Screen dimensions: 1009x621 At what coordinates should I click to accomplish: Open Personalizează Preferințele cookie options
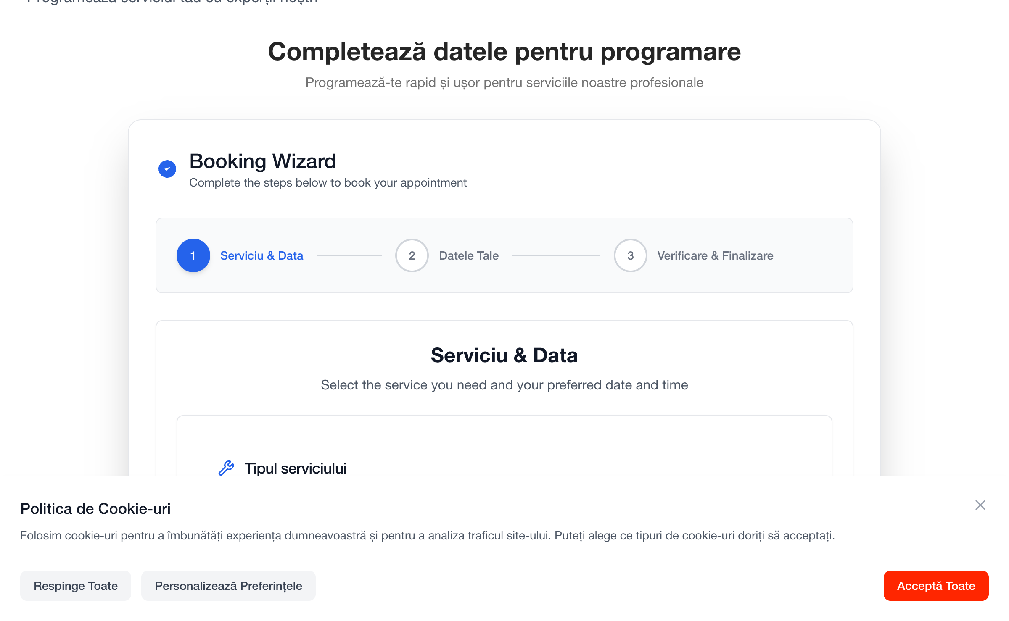click(228, 586)
